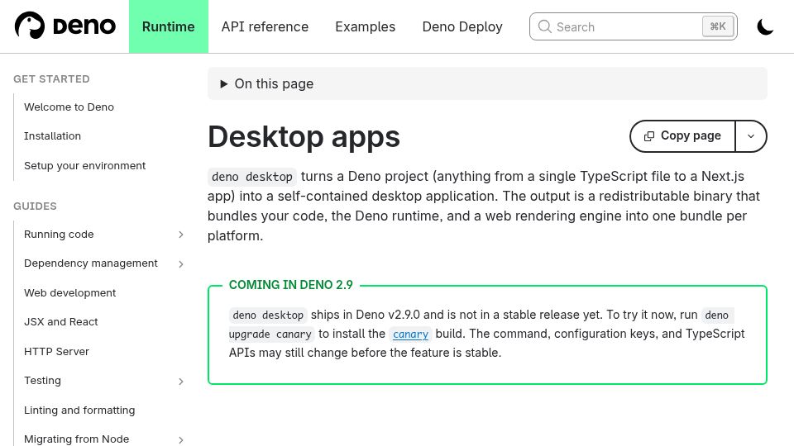
Task: Open the HTTP Server guide
Action: [x=56, y=352]
